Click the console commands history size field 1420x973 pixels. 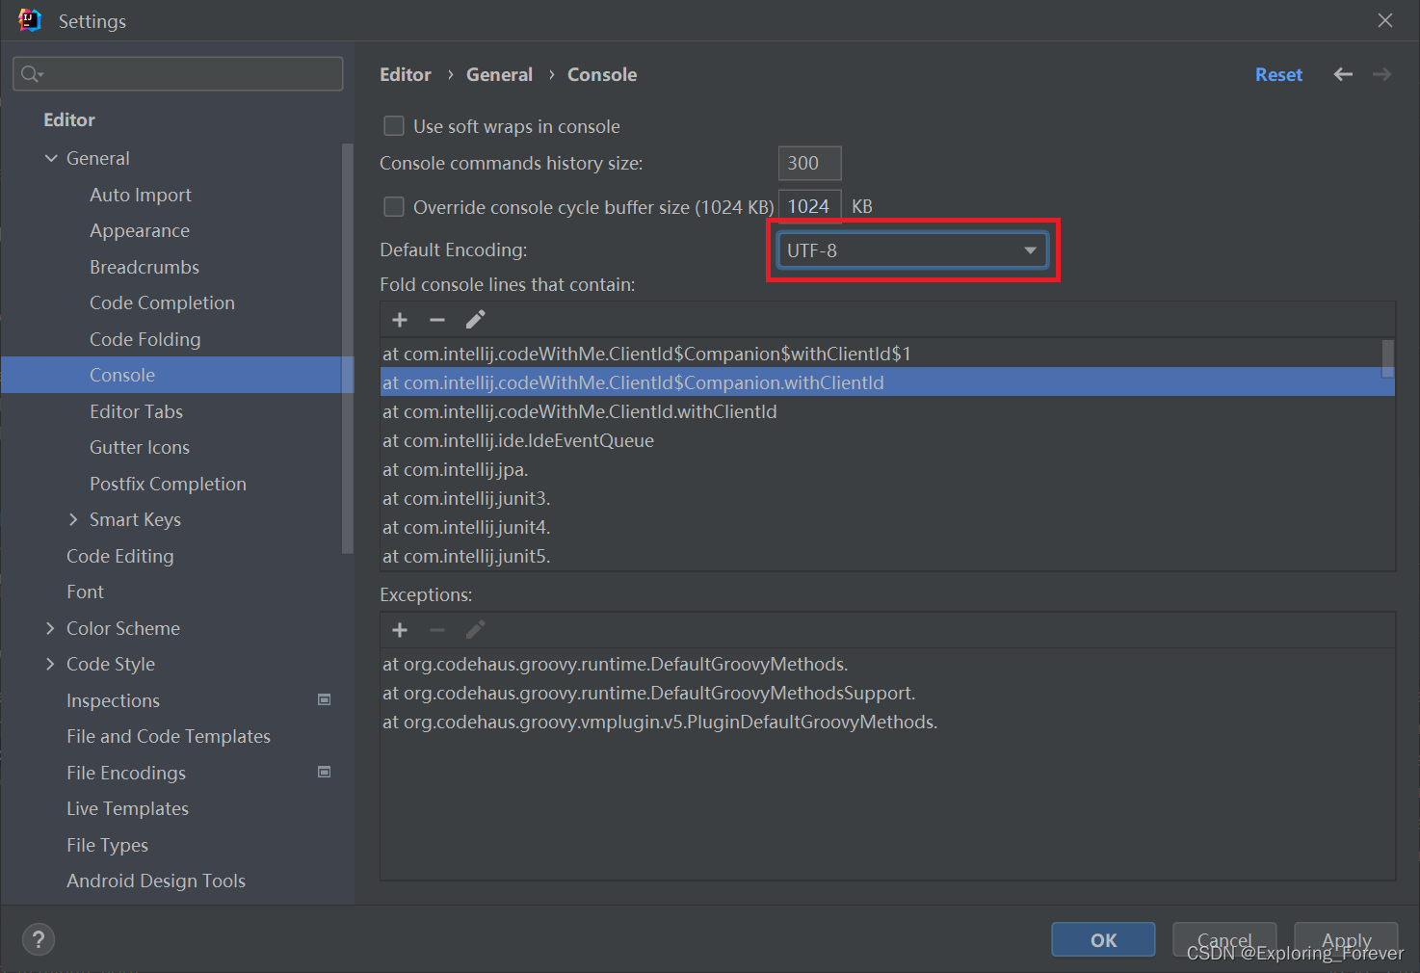pyautogui.click(x=809, y=163)
